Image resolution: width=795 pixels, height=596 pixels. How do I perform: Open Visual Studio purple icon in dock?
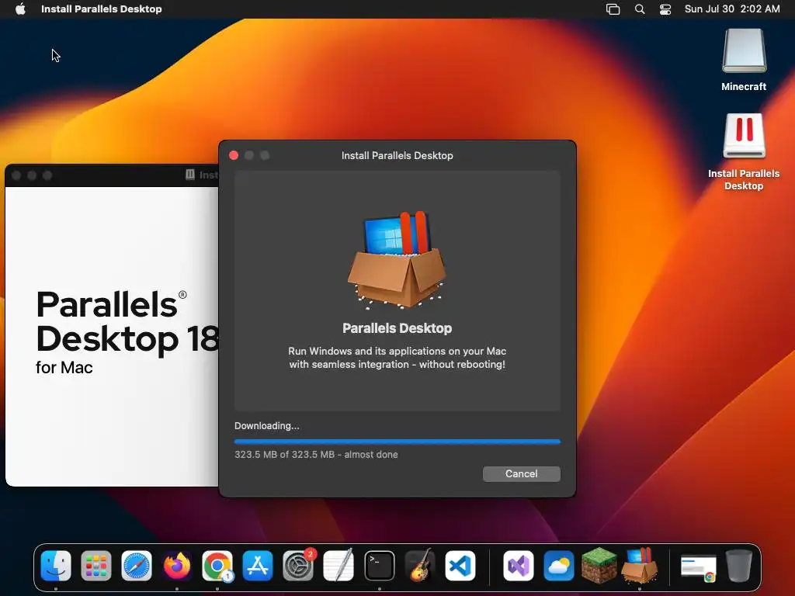[518, 566]
